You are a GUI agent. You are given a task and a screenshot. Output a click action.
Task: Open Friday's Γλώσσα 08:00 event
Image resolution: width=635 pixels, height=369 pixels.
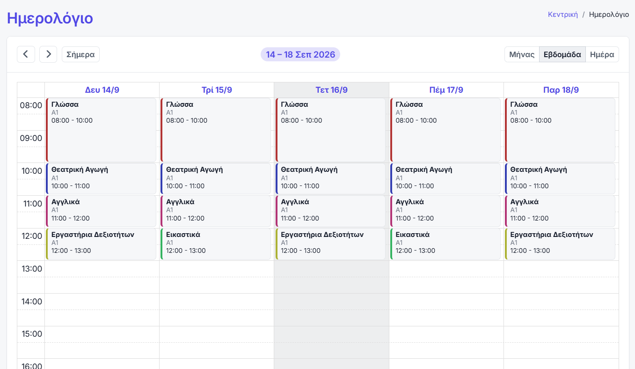[560, 130]
